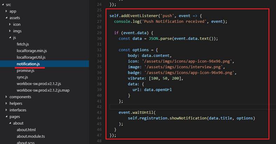Select the pages folder label
This screenshot has height=144, width=276.
click(15, 117)
